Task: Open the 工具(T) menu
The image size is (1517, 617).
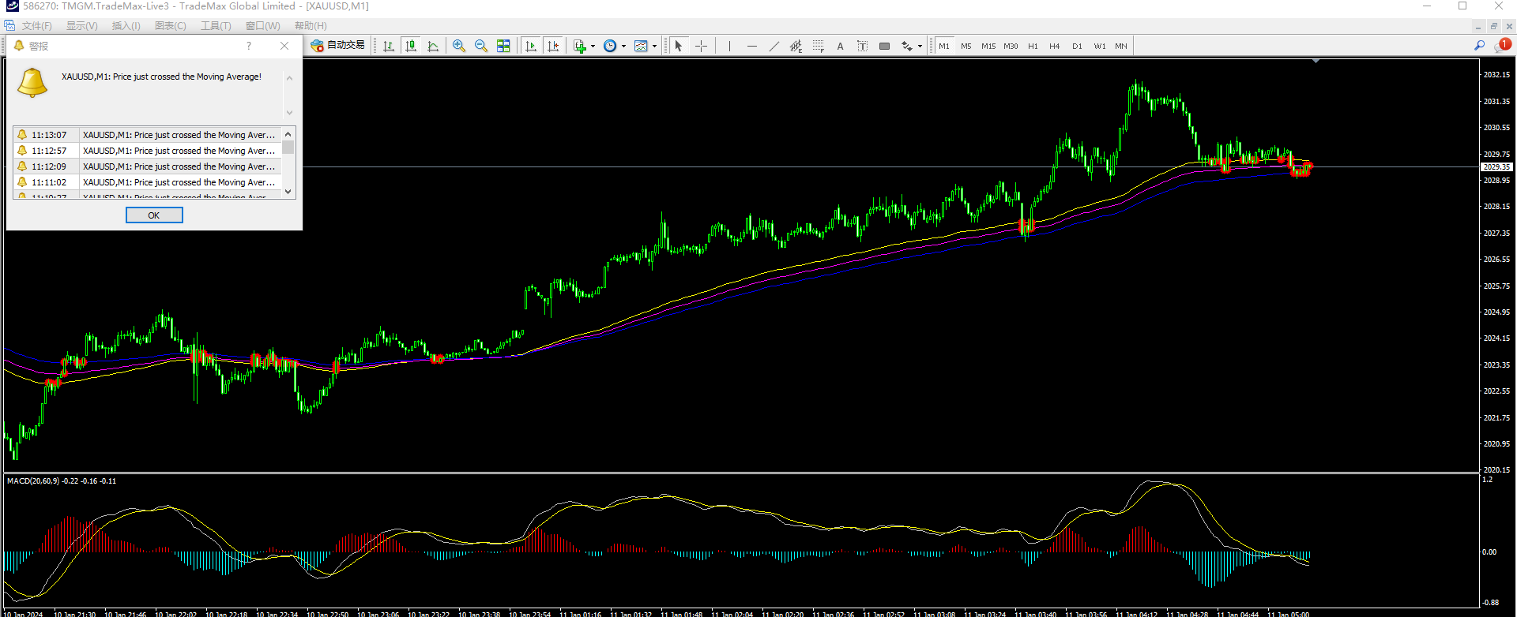Action: (216, 26)
